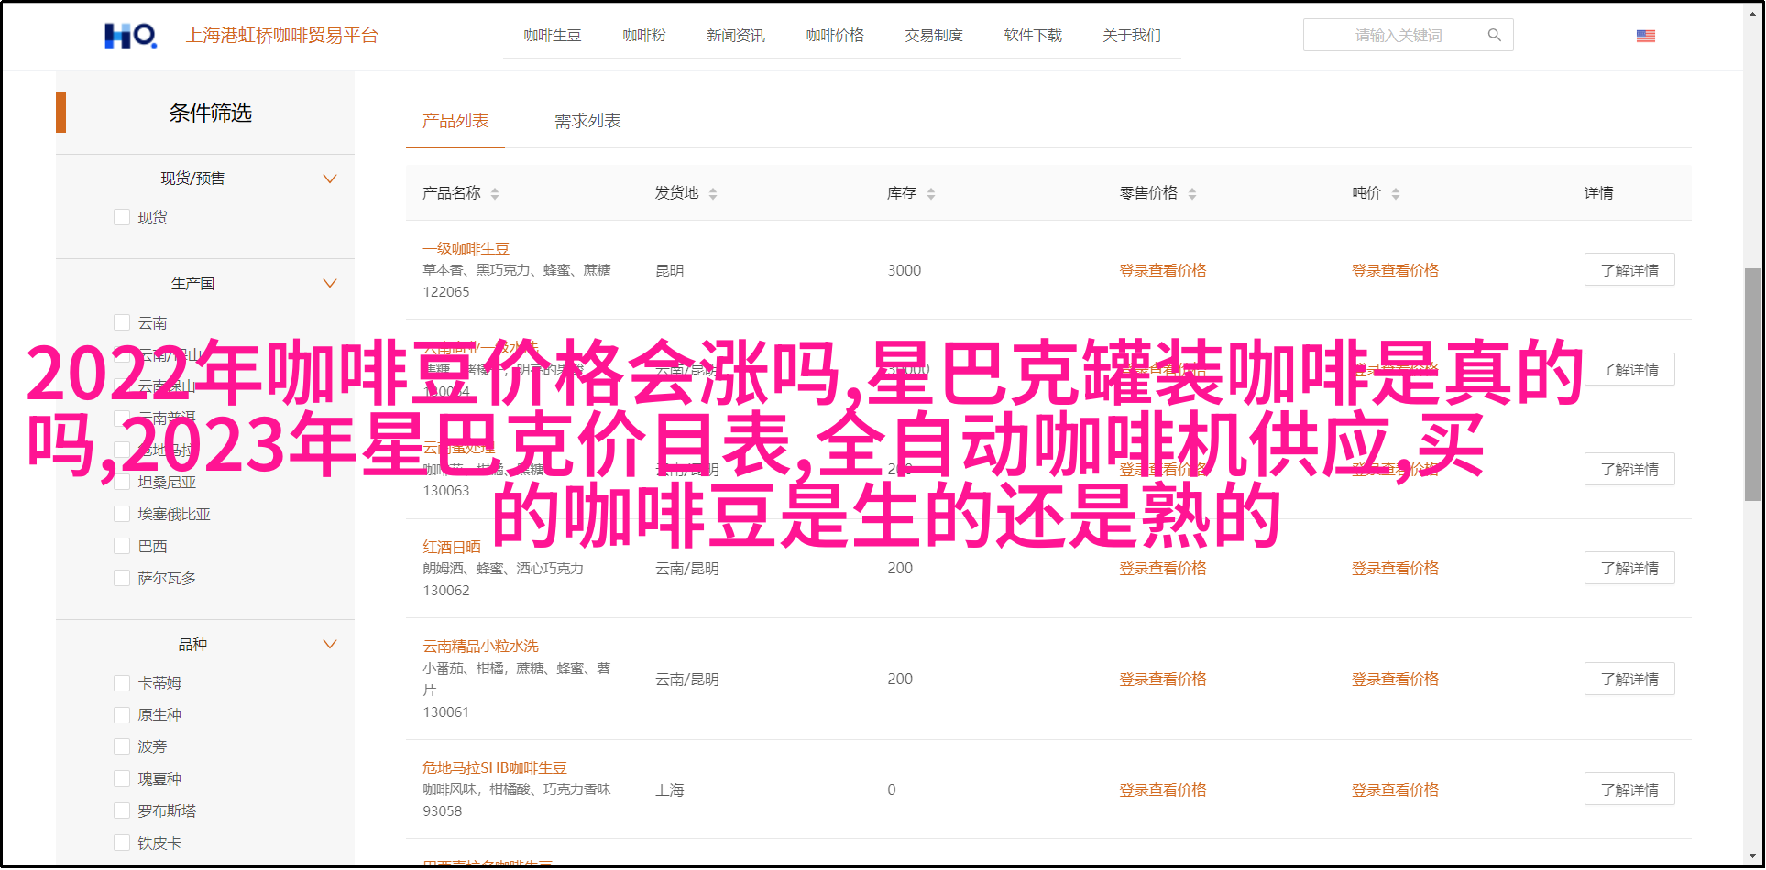The width and height of the screenshot is (1766, 870).
Task: Open details for 危地马拉SHB咖啡生豆 row
Action: [1629, 789]
